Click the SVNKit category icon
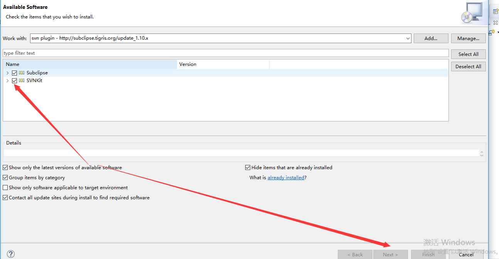 coord(22,81)
